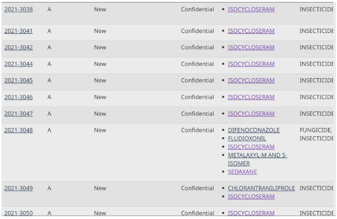Open application number 2021-3041
This screenshot has width=337, height=219.
click(18, 31)
